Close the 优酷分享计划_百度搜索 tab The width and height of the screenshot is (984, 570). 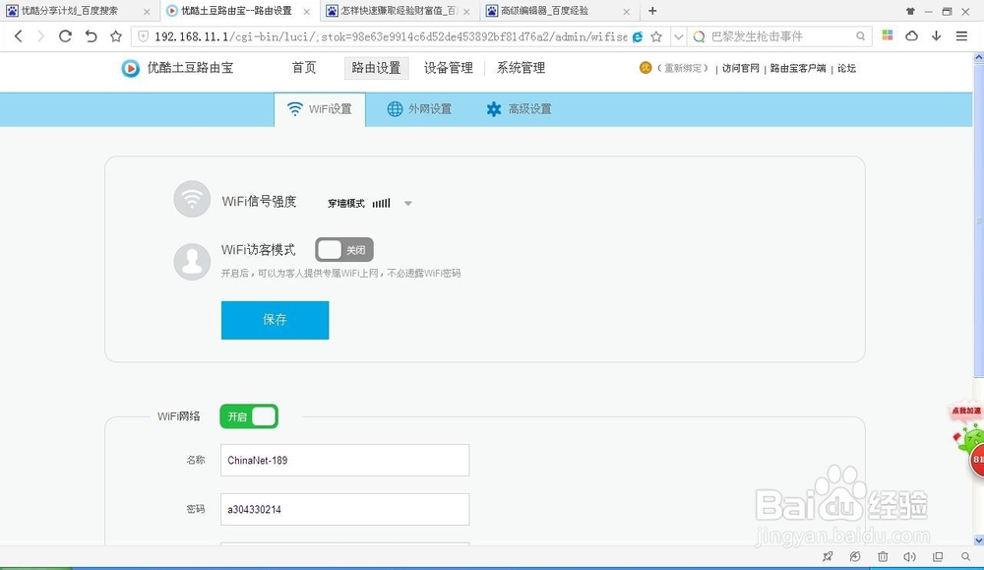tap(147, 11)
